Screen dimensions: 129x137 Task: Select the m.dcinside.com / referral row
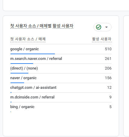pos(61,97)
